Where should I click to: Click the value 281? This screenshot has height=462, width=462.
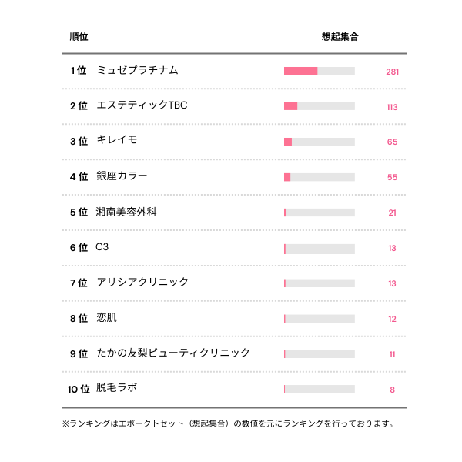click(x=392, y=72)
